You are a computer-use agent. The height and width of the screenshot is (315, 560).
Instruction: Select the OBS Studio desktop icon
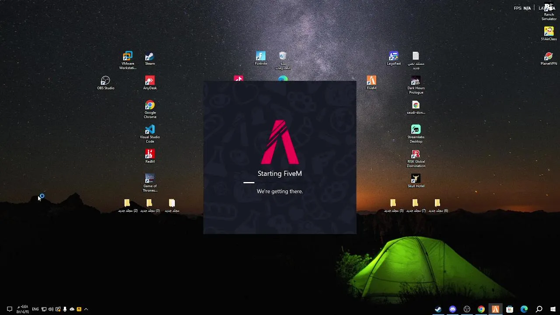pos(105,83)
